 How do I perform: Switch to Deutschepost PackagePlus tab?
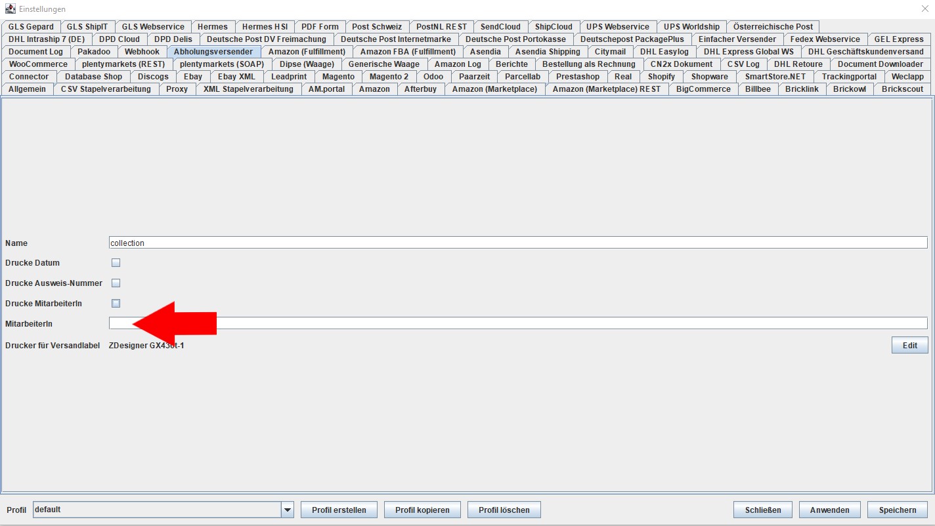(x=632, y=39)
